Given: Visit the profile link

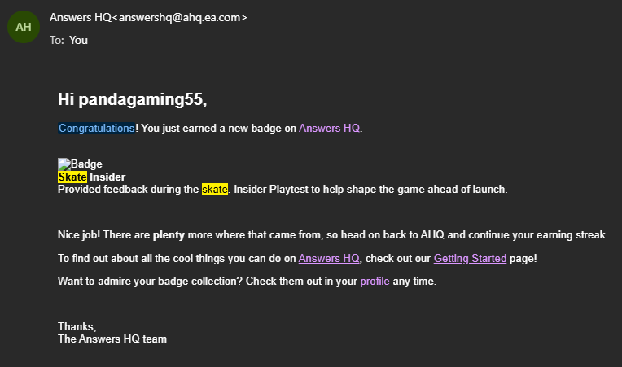Looking at the screenshot, I should (x=375, y=282).
